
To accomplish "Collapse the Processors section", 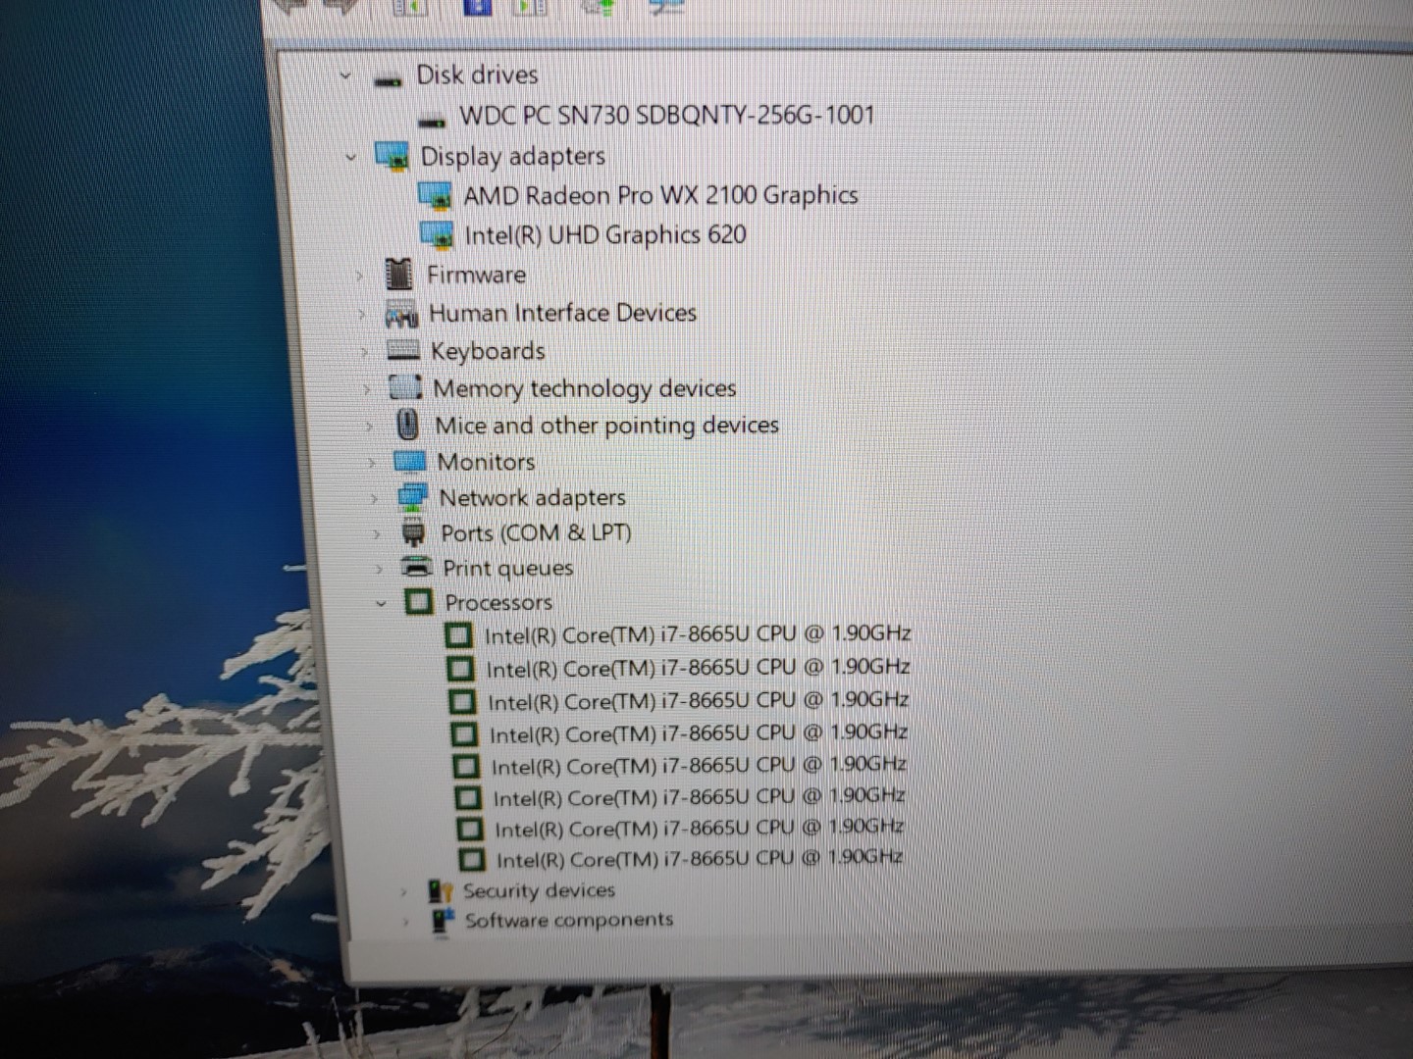I will [x=381, y=602].
